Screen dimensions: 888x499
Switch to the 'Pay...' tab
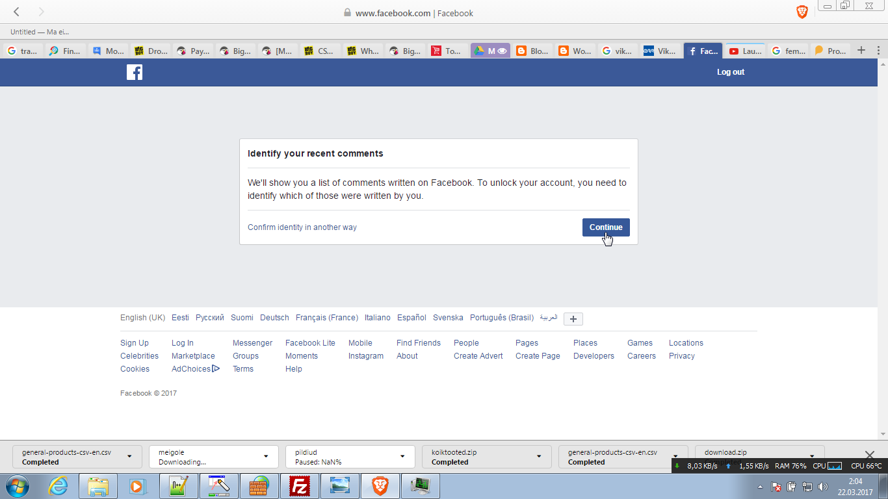193,51
